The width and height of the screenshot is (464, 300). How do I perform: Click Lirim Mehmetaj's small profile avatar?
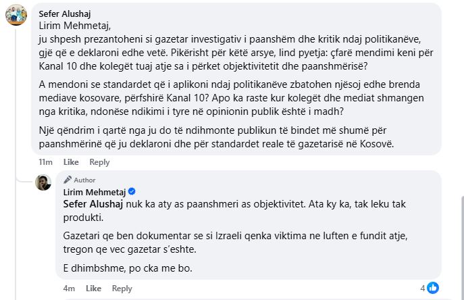pyautogui.click(x=43, y=182)
